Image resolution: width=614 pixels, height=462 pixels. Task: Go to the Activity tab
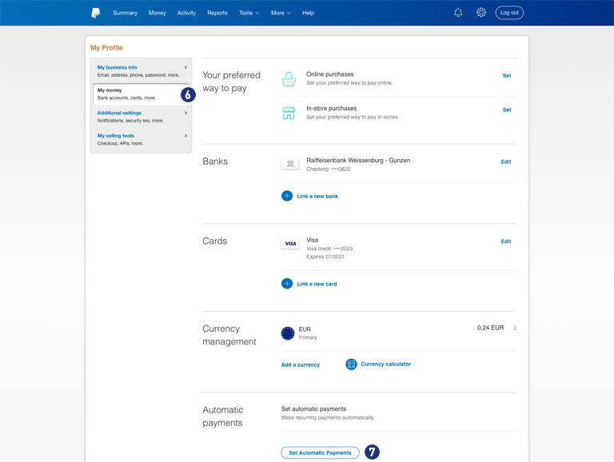click(186, 13)
